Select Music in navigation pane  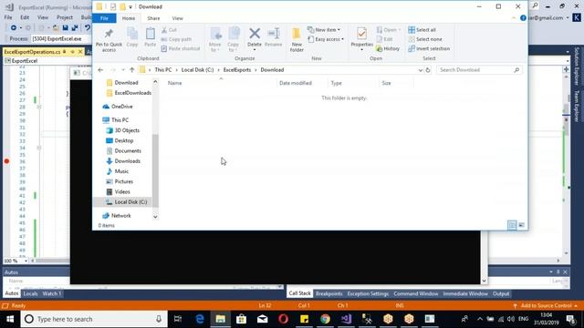[x=118, y=171]
